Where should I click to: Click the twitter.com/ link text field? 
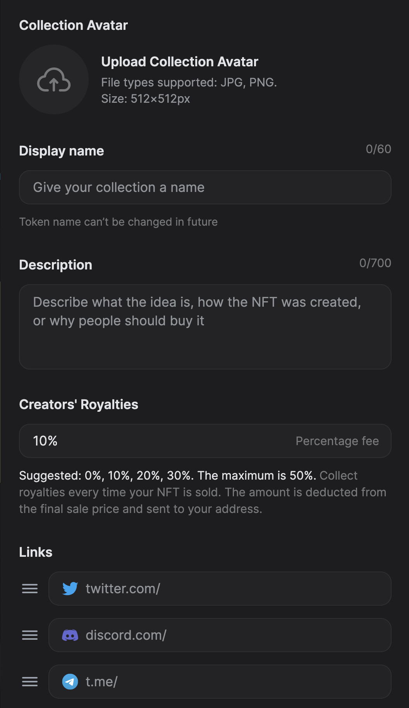232,589
